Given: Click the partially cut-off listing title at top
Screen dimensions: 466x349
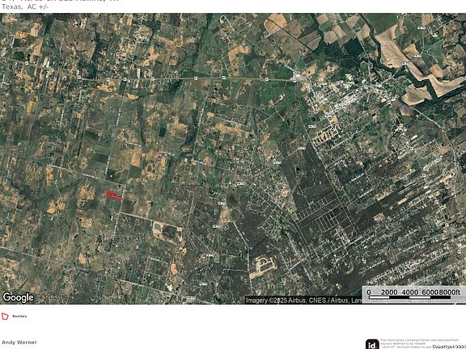Looking at the screenshot, I should (59, 1).
